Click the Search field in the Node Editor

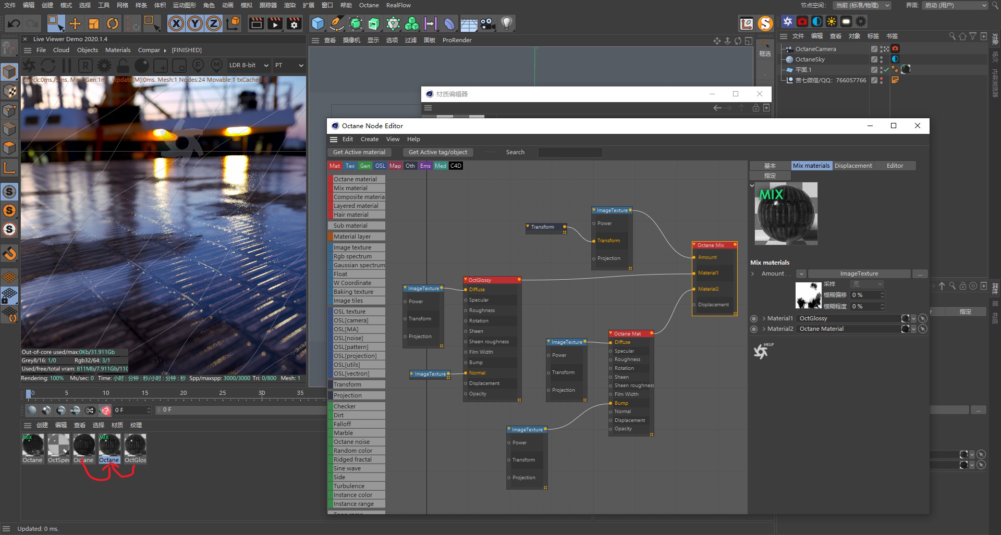pyautogui.click(x=570, y=152)
